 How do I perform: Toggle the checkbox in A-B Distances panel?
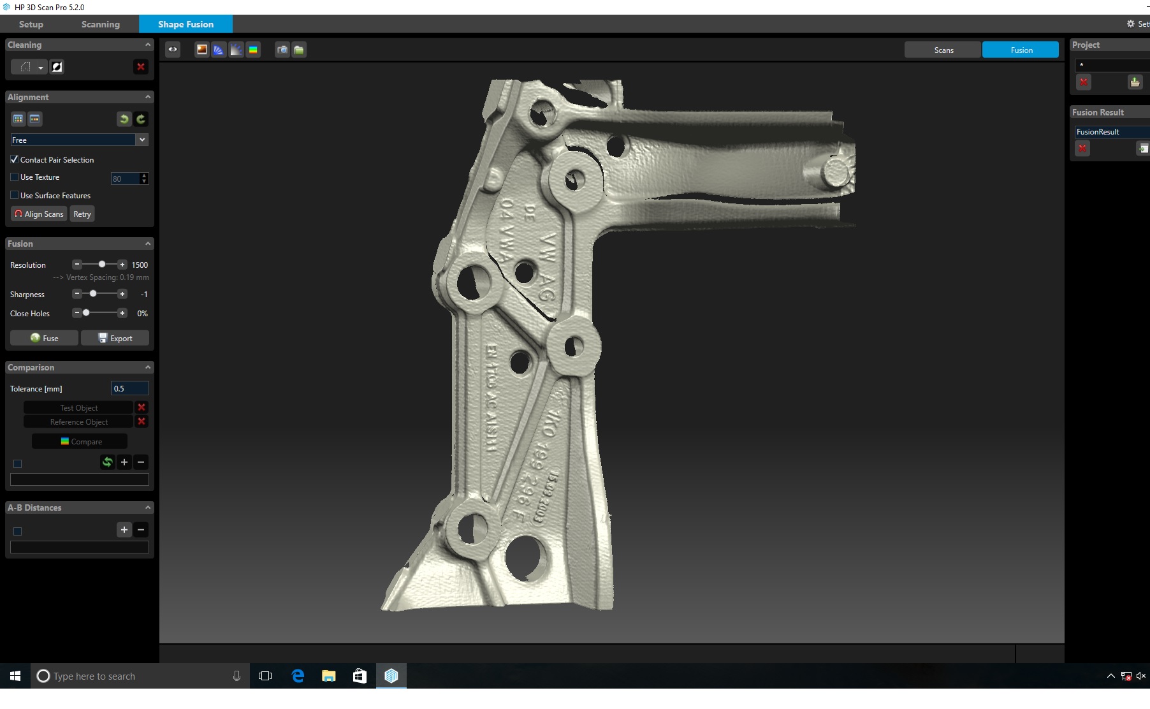pyautogui.click(x=18, y=531)
